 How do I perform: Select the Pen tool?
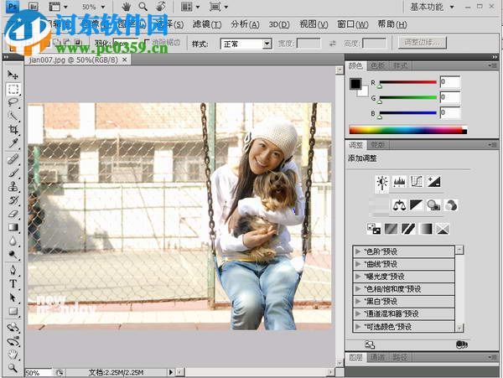coord(13,270)
